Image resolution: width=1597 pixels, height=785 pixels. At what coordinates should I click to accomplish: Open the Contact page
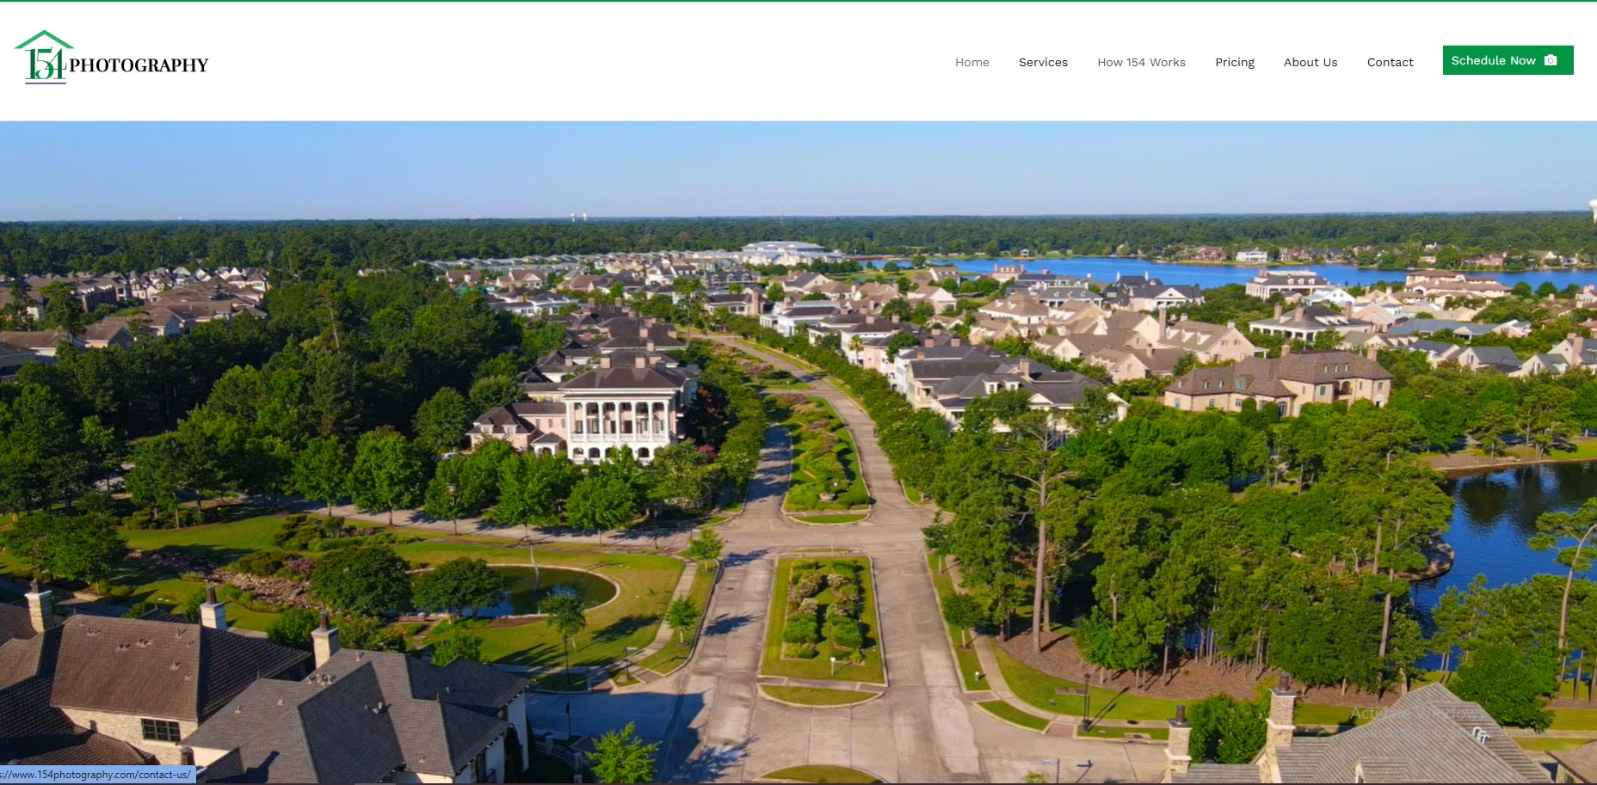point(1390,62)
